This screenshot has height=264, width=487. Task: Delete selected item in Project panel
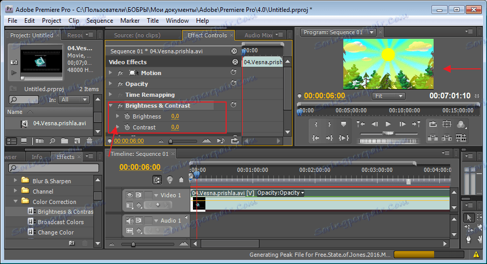(89, 141)
